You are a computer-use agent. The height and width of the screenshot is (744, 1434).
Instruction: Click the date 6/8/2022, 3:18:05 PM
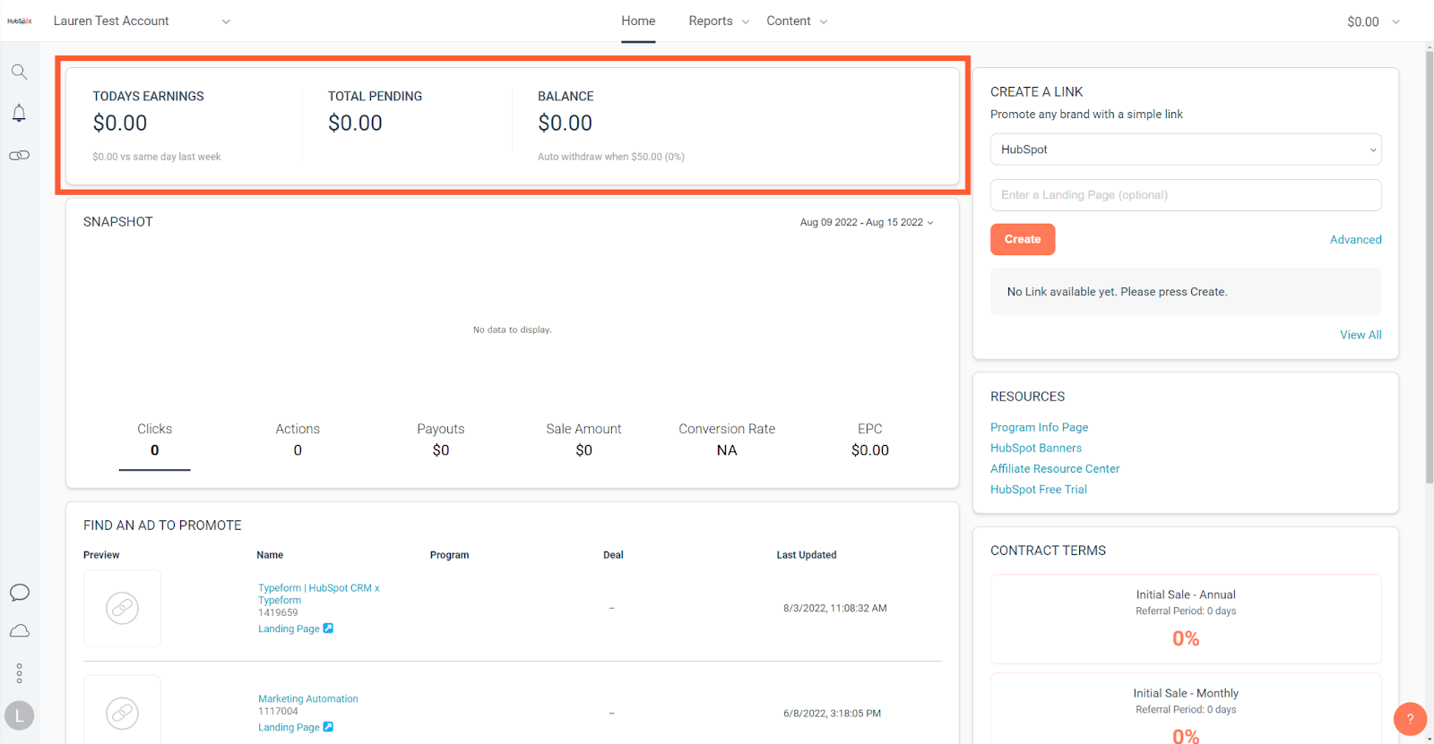832,714
